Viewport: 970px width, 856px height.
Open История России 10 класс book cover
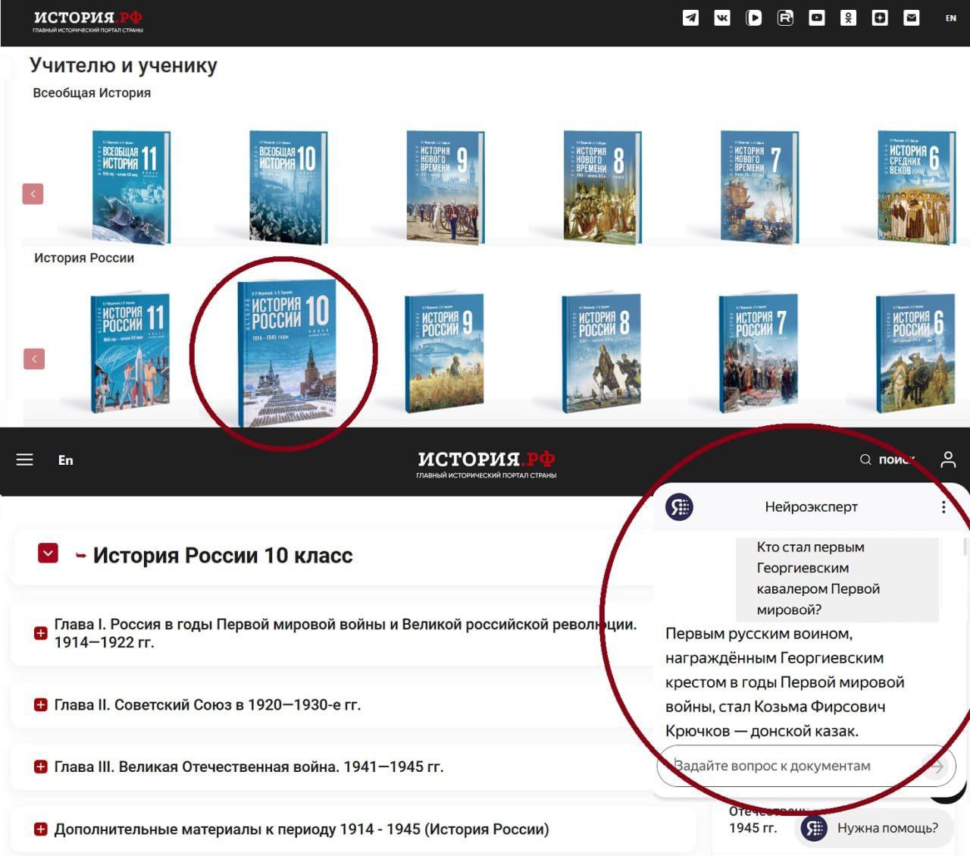pyautogui.click(x=286, y=353)
